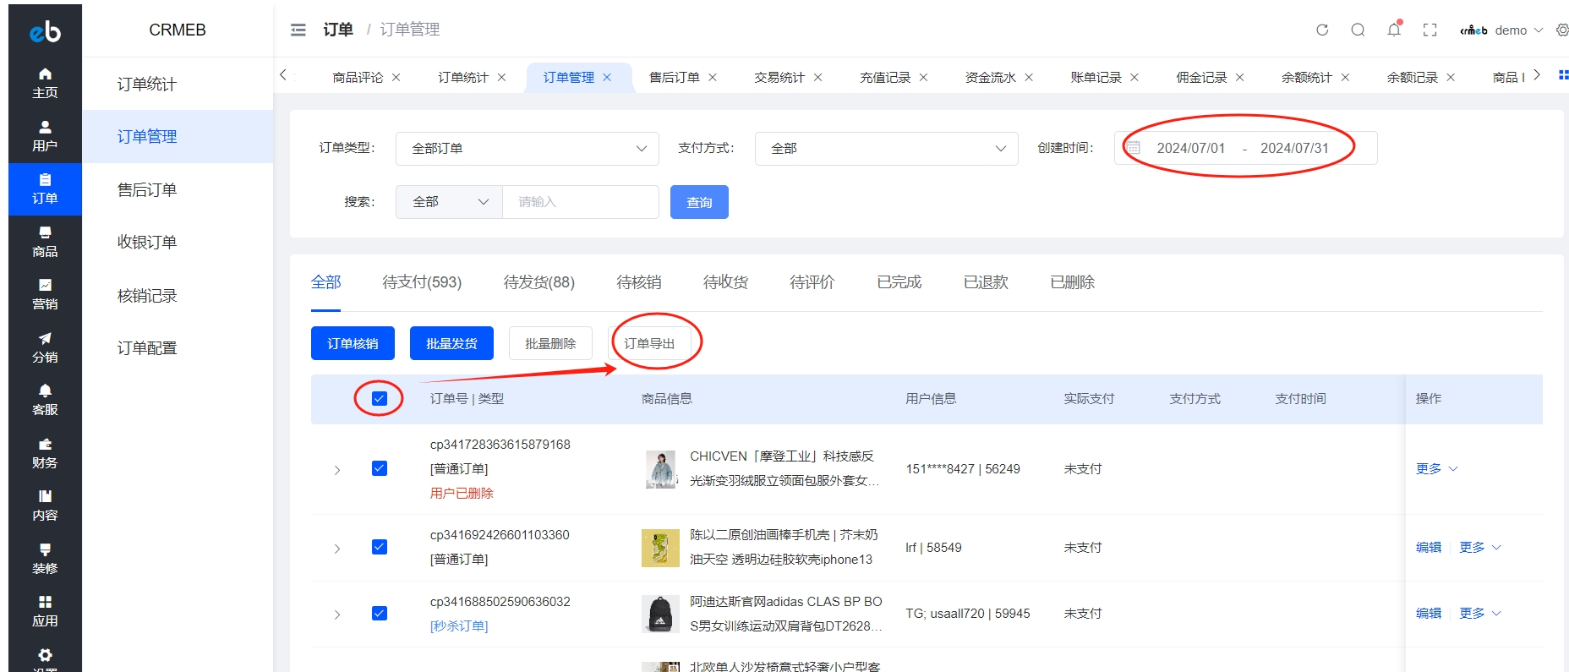Click the settings gear in top-right corner
1569x672 pixels.
[x=1562, y=30]
